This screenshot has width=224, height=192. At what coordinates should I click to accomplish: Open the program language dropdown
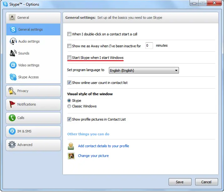[144, 70]
